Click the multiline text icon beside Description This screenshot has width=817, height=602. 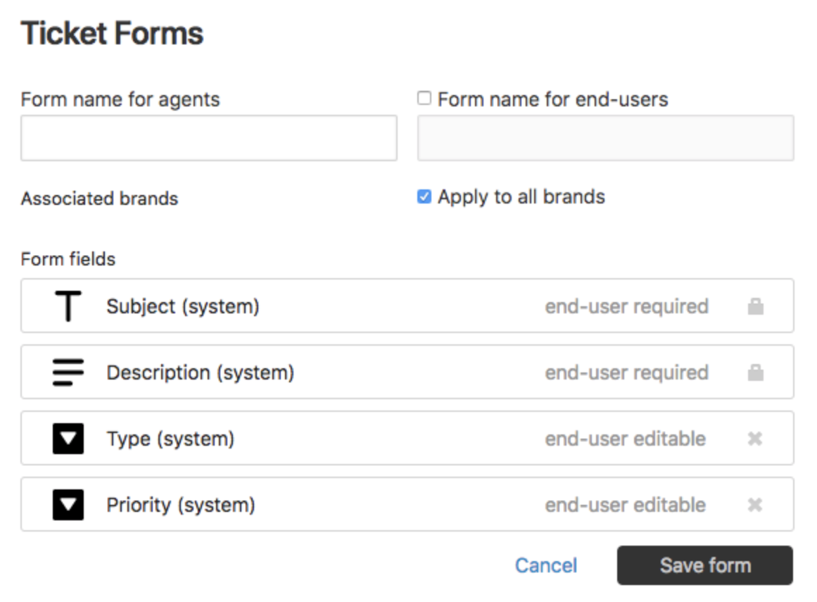coord(66,372)
